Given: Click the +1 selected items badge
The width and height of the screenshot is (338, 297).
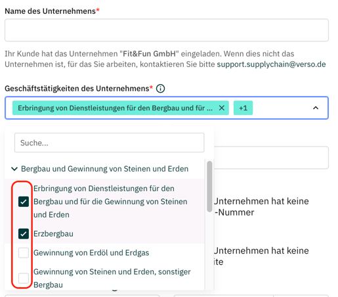Looking at the screenshot, I should [243, 108].
